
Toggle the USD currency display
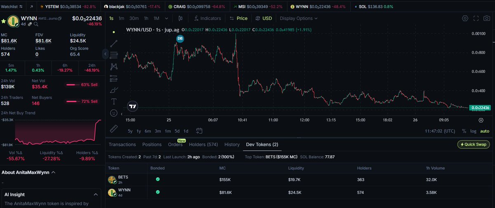264,18
